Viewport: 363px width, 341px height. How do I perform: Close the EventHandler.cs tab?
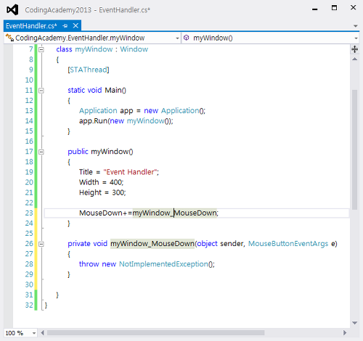(x=76, y=25)
